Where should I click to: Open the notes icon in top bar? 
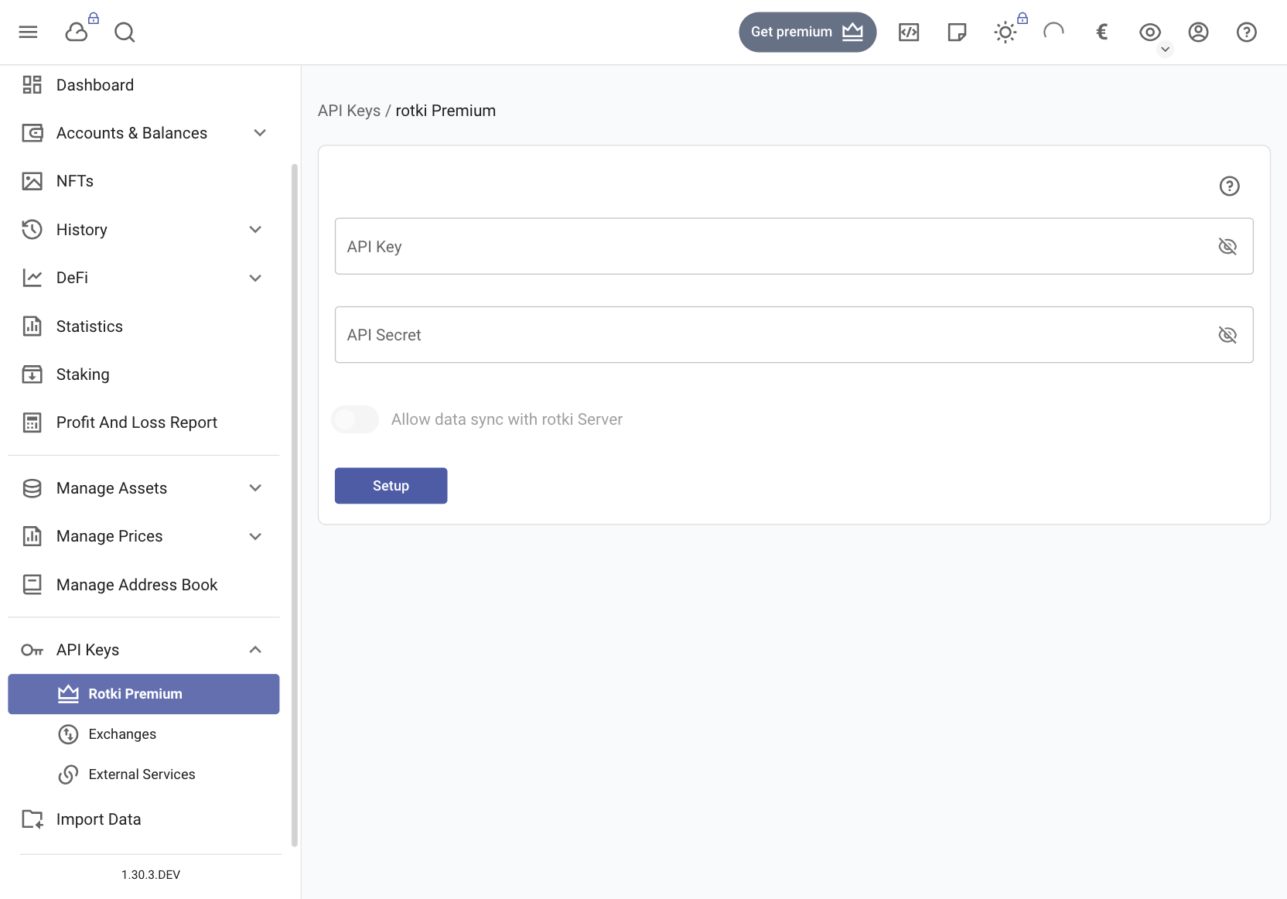tap(957, 32)
